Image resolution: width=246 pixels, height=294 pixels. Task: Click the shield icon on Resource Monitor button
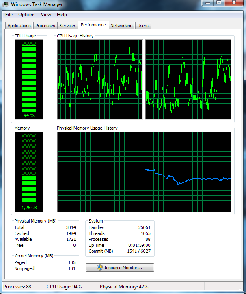click(x=100, y=267)
